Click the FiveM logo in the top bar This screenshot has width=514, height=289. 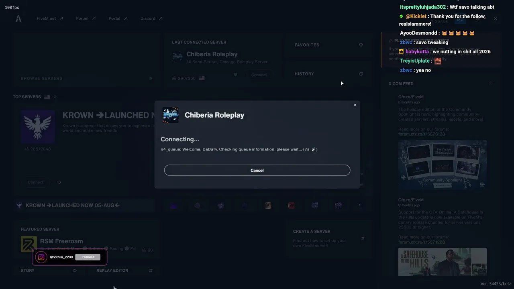[18, 18]
